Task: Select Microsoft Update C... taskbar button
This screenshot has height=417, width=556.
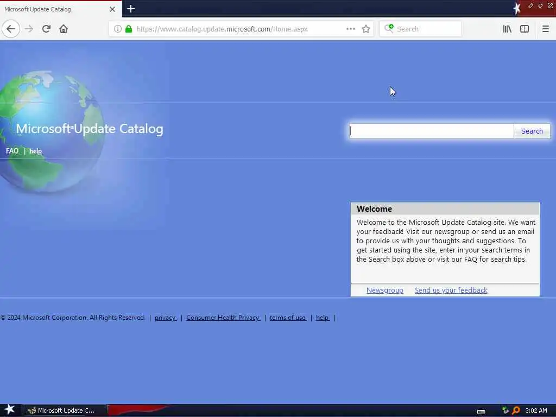Action: click(x=65, y=410)
